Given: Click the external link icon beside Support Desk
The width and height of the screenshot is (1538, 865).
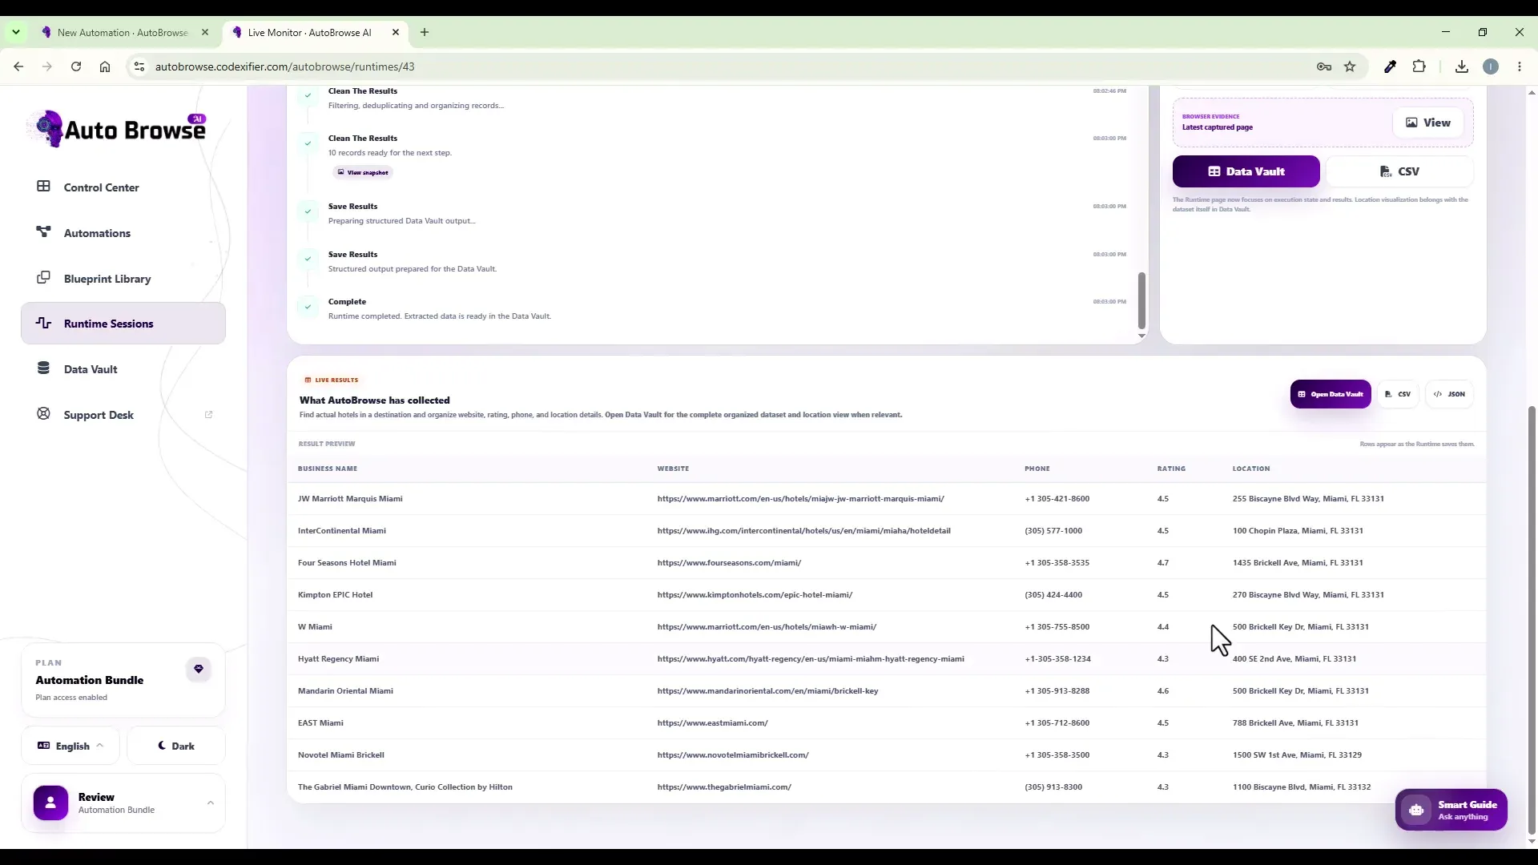Looking at the screenshot, I should click(209, 415).
